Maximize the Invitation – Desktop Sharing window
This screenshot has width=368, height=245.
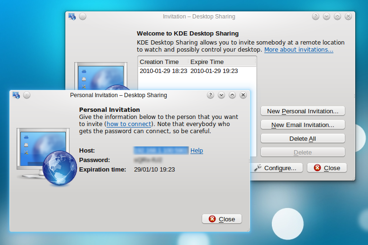[x=337, y=17]
